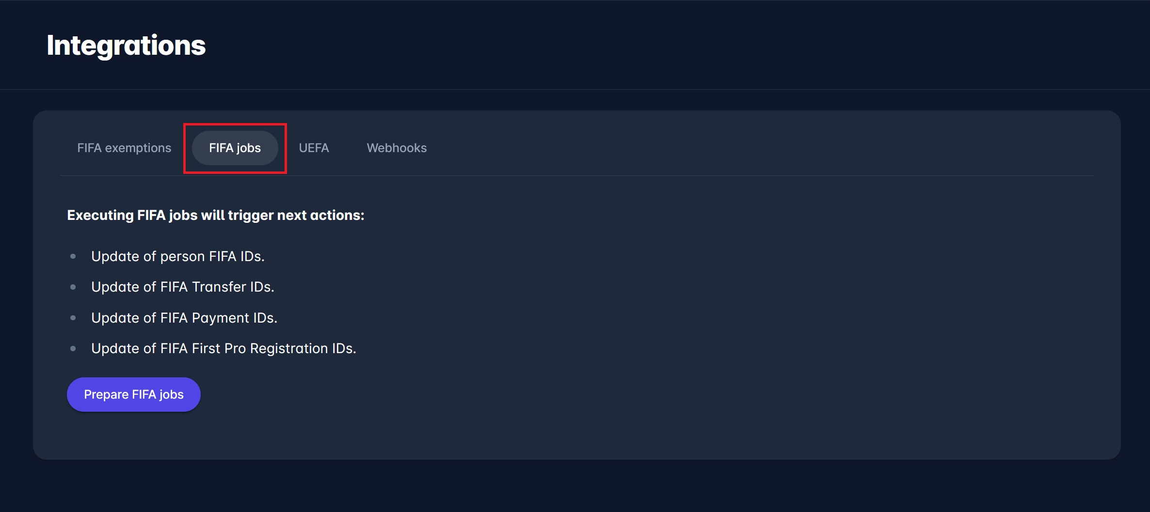Click the FIFA exemptions tab label text

[x=124, y=148]
